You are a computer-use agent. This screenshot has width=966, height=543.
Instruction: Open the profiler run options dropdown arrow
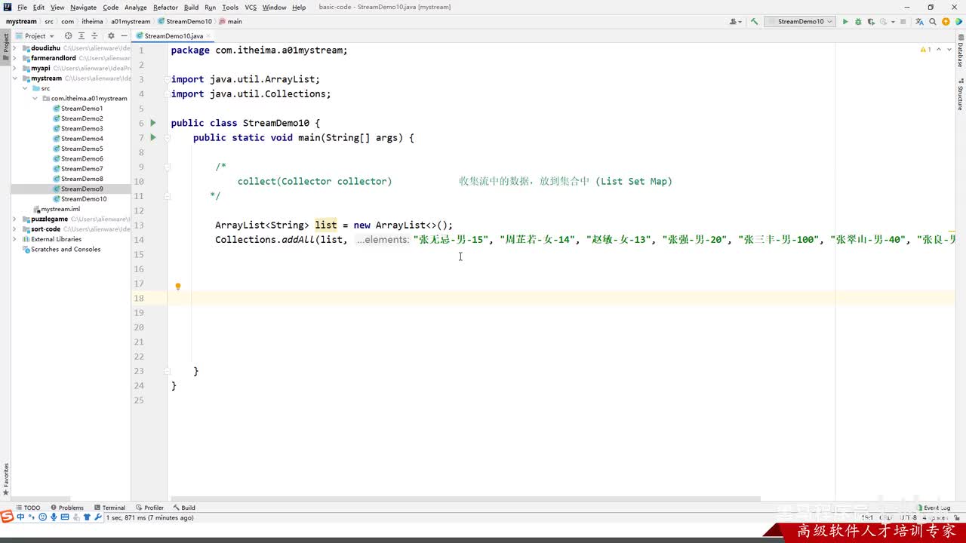coord(891,21)
